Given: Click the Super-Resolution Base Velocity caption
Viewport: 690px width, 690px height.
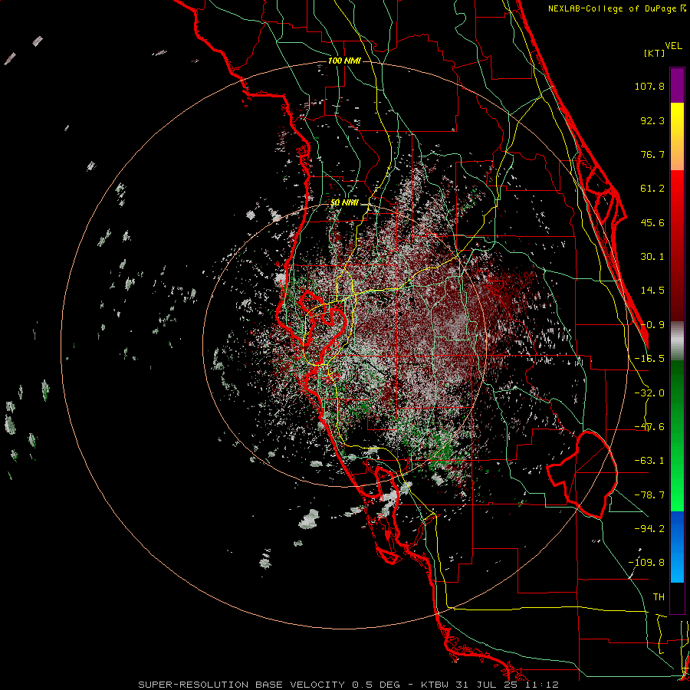Looking at the screenshot, I should click(349, 685).
